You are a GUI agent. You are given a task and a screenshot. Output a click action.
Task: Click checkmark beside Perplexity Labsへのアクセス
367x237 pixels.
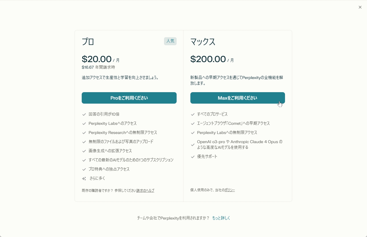tap(84, 124)
